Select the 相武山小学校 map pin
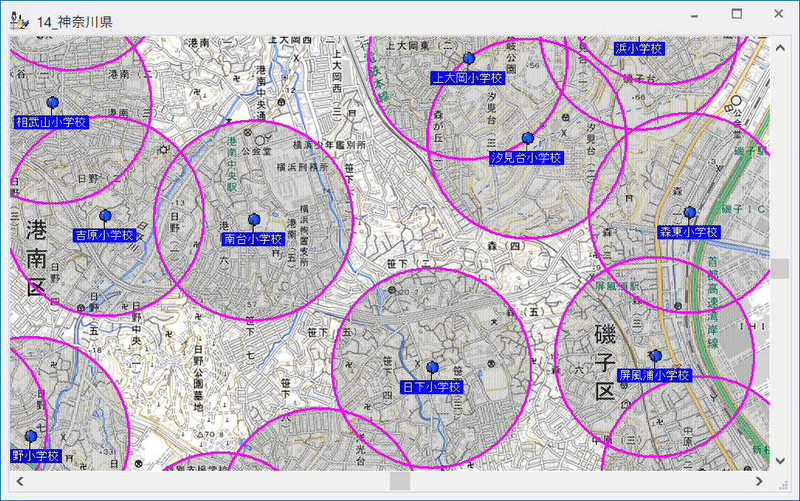The width and height of the screenshot is (800, 501). point(53,103)
